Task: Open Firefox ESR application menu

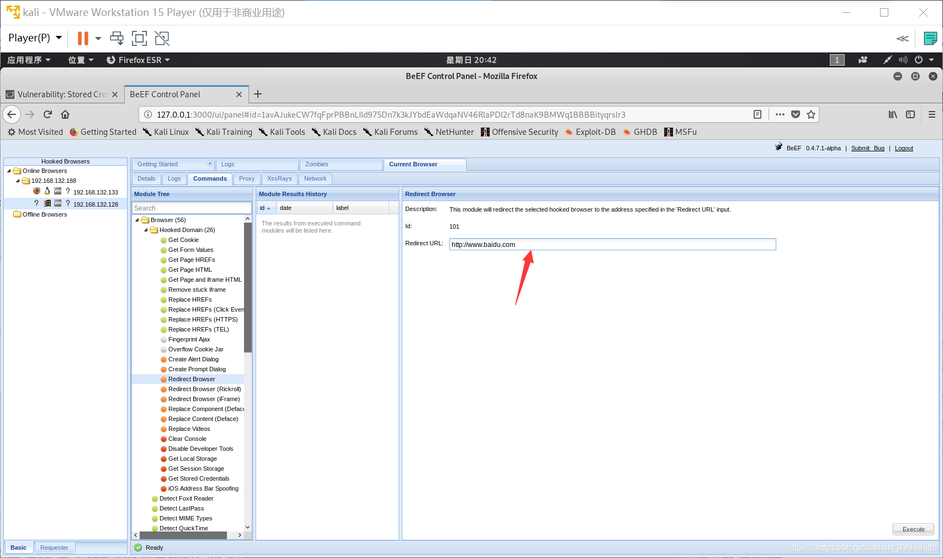Action: (138, 60)
